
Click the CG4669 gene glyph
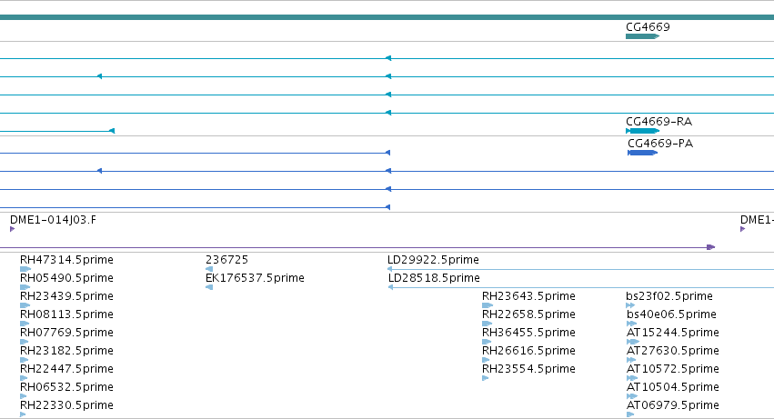[x=642, y=36]
